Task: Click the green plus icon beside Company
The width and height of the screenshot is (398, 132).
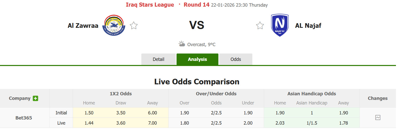Action: click(35, 98)
